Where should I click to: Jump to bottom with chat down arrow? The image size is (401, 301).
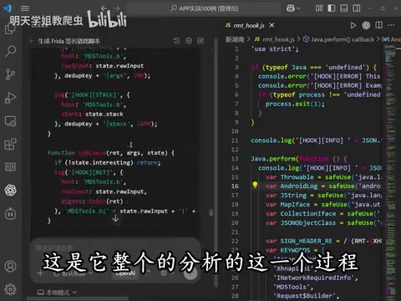(x=115, y=218)
